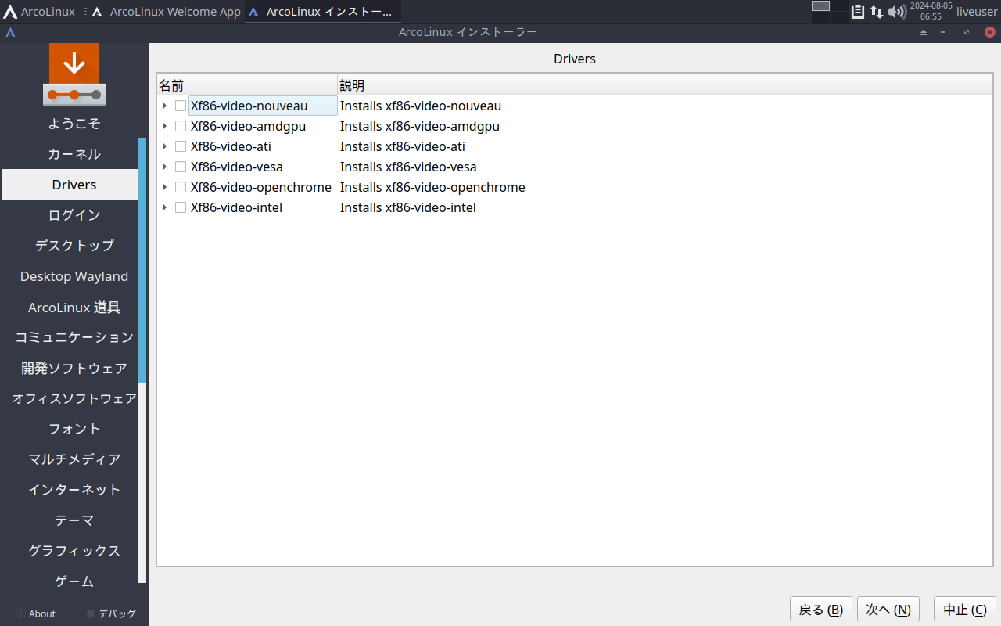Viewport: 1001px width, 626px height.
Task: Expand the Xf86-video-vesa tree row
Action: coord(164,167)
